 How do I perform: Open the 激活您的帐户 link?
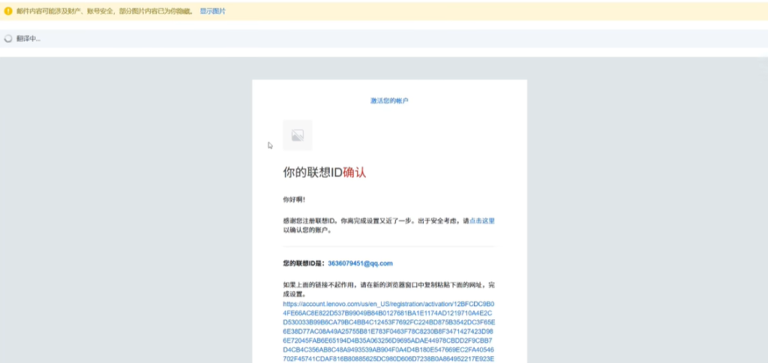coord(389,100)
